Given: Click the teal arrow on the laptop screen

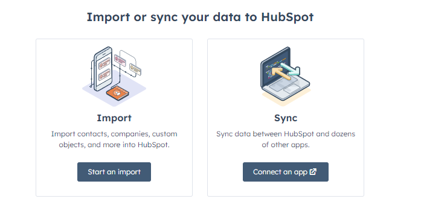Looking at the screenshot, I should tap(291, 69).
